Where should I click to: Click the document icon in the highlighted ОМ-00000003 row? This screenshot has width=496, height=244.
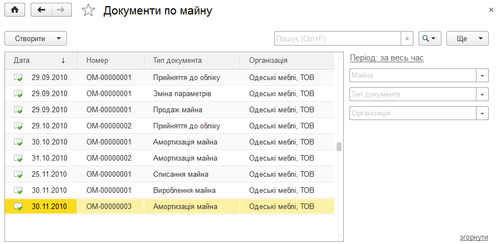click(x=18, y=207)
